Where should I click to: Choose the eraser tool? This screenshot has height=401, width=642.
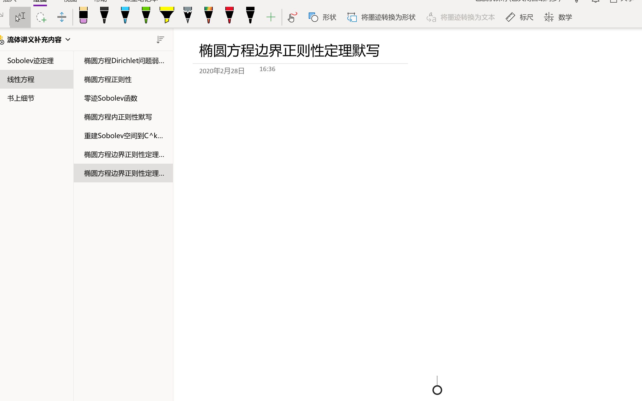point(83,15)
